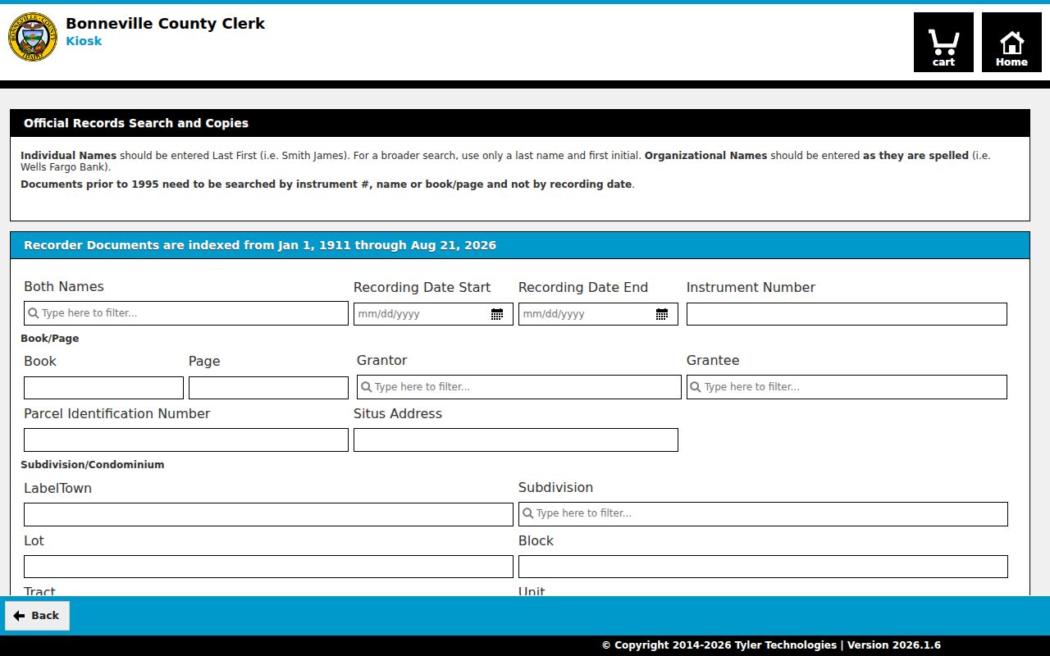The image size is (1050, 656).
Task: Click the Kiosk link under the title
Action: pyautogui.click(x=84, y=41)
